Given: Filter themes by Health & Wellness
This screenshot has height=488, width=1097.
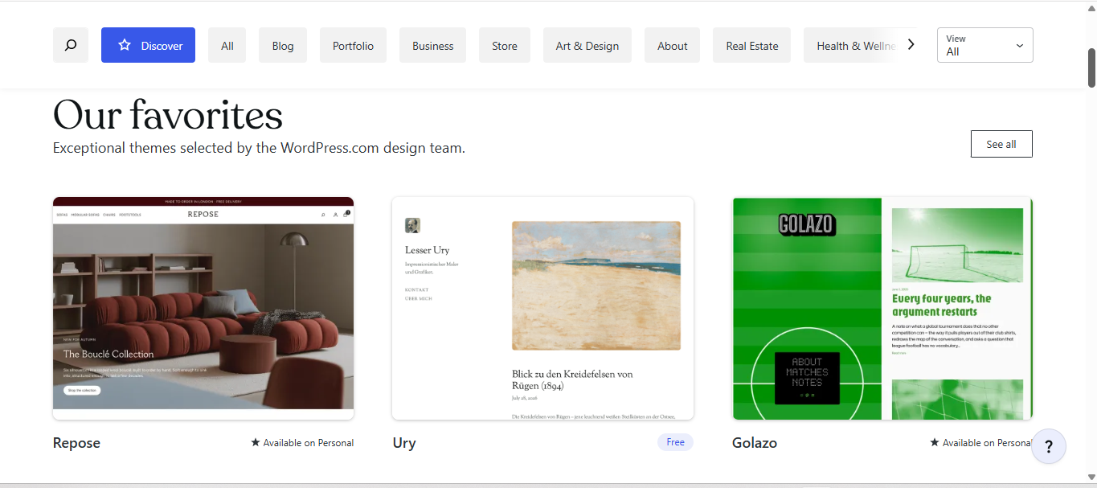Looking at the screenshot, I should click(x=851, y=45).
